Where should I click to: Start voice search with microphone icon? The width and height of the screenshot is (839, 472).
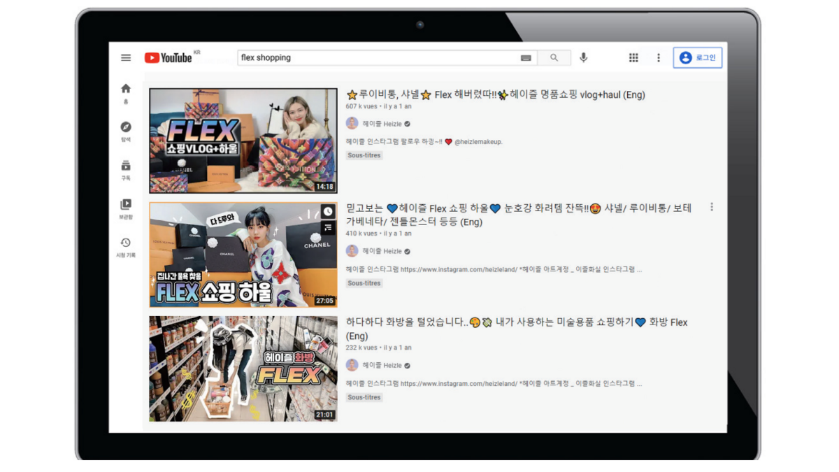click(x=584, y=58)
